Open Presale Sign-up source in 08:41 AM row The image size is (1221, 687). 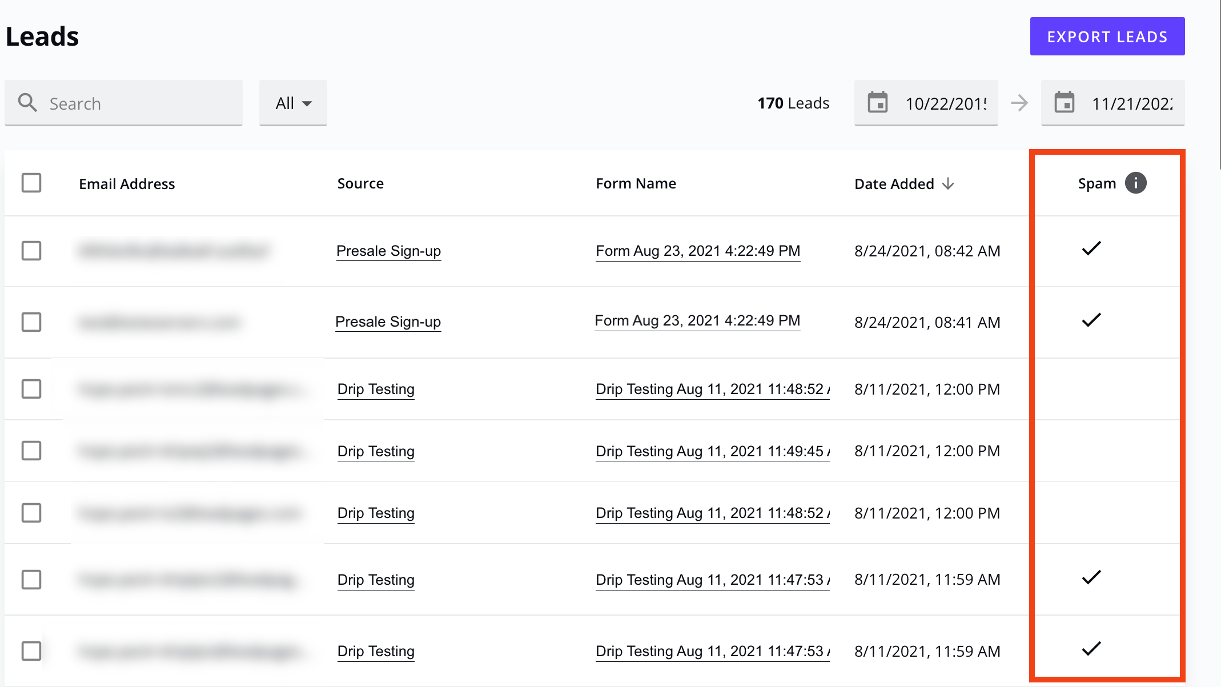tap(388, 322)
